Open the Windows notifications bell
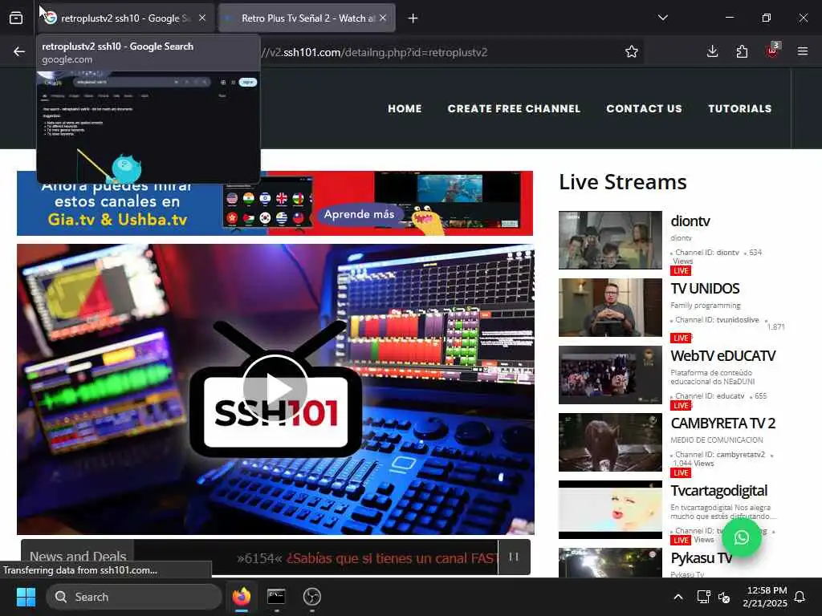 (x=800, y=597)
